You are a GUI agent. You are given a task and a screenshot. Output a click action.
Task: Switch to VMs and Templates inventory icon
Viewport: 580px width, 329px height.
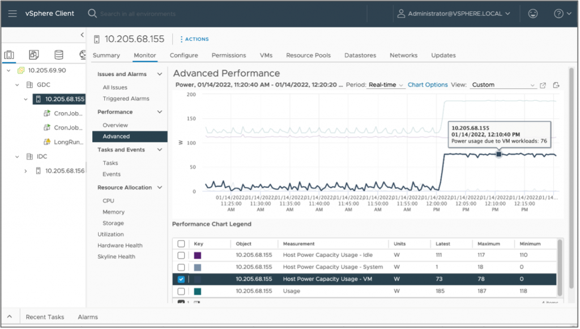tap(34, 55)
